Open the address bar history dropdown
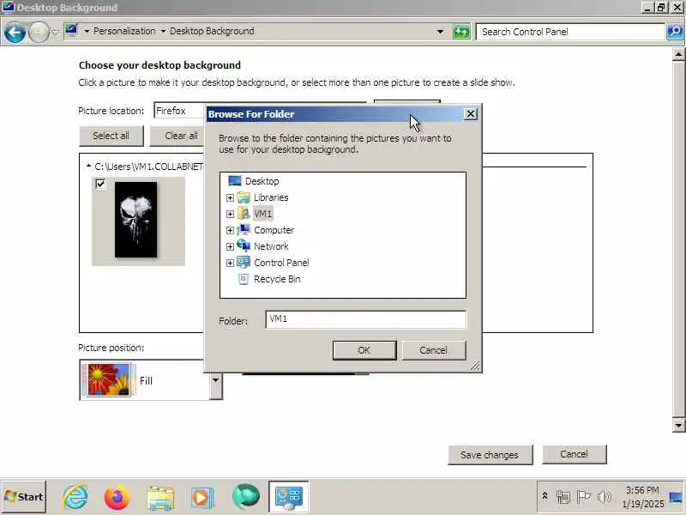This screenshot has height=515, width=686. pos(440,32)
